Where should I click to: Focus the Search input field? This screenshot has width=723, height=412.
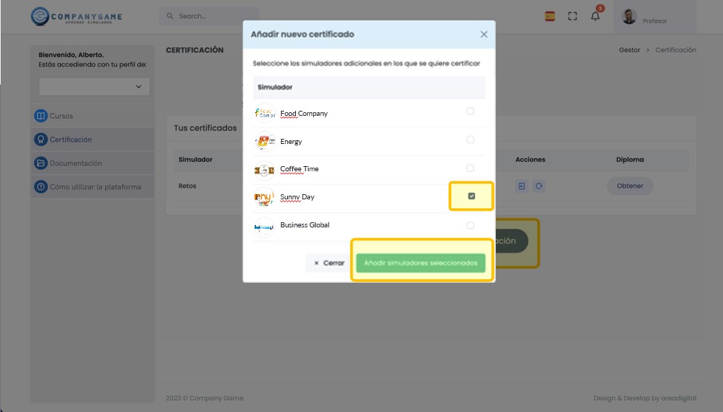(209, 16)
